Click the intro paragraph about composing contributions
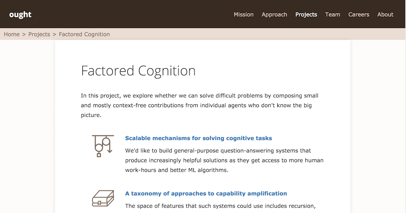Screen dimensions: 406x213 [x=200, y=105]
